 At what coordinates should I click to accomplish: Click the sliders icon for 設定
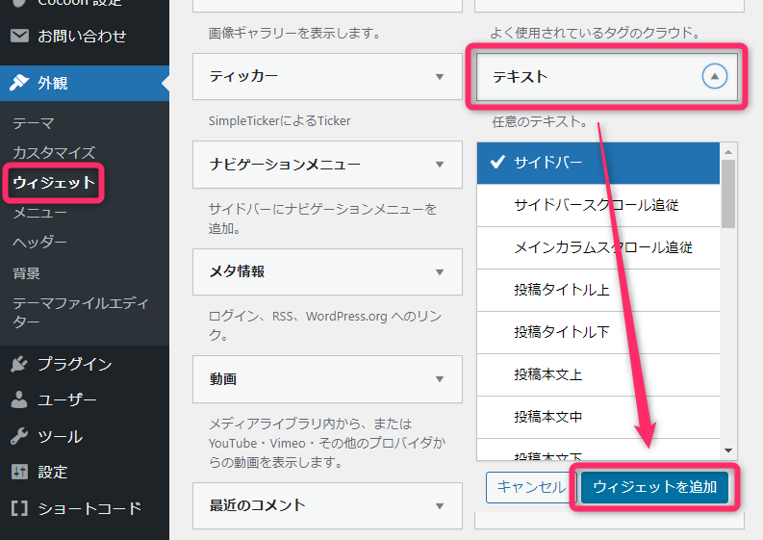point(19,472)
